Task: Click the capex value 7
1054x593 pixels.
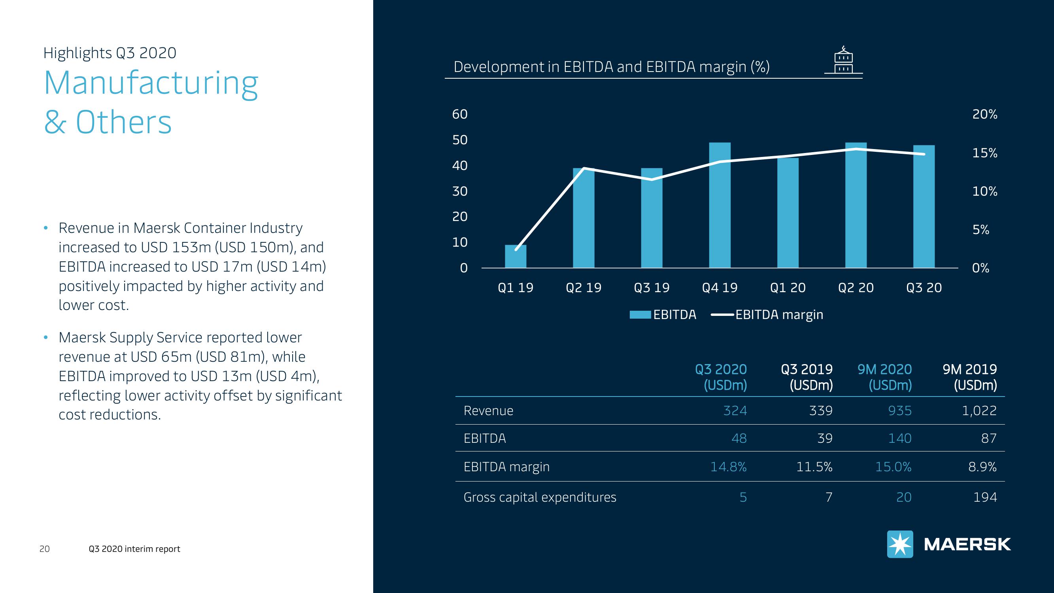Action: pos(829,497)
